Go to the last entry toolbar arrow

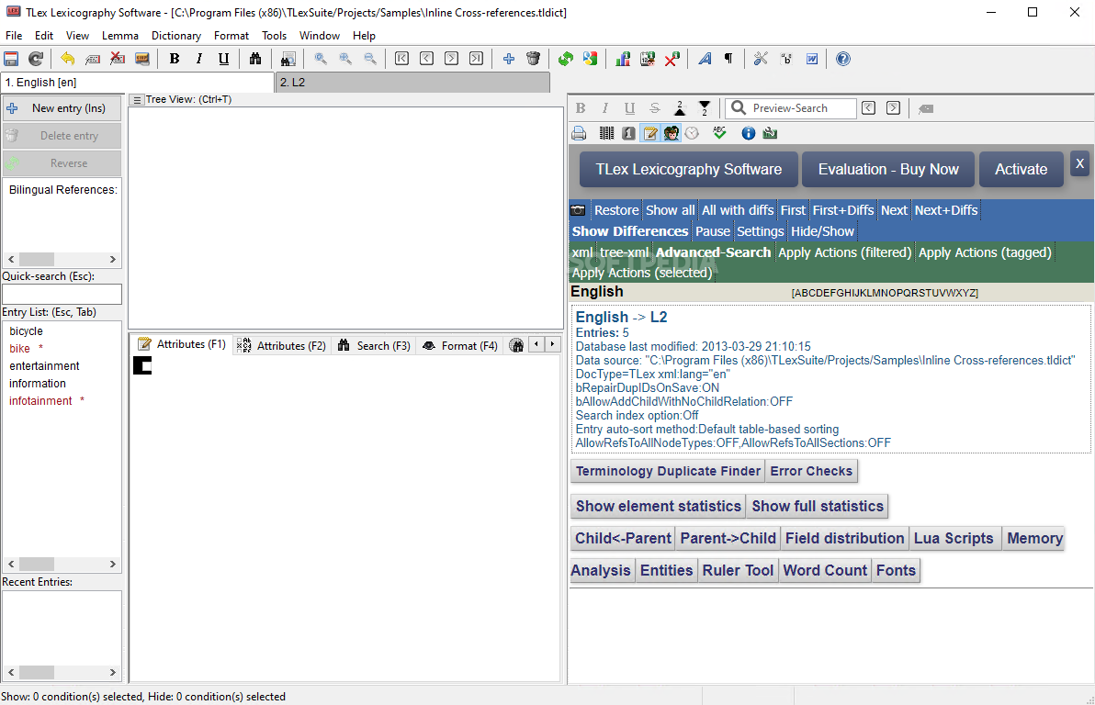pyautogui.click(x=476, y=60)
